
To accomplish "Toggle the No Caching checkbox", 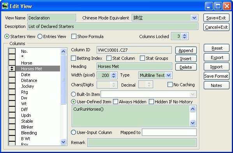I will point(170,85).
